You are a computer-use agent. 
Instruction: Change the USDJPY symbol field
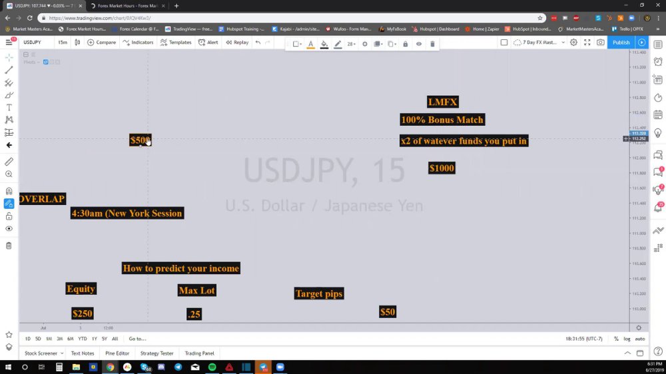coord(32,43)
